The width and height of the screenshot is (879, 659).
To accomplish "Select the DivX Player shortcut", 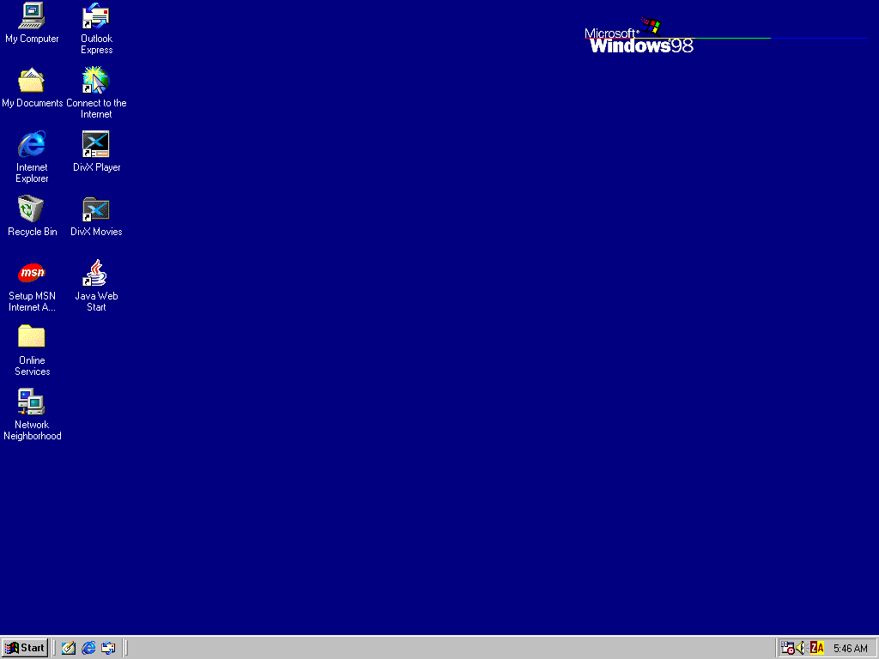I will click(x=96, y=144).
